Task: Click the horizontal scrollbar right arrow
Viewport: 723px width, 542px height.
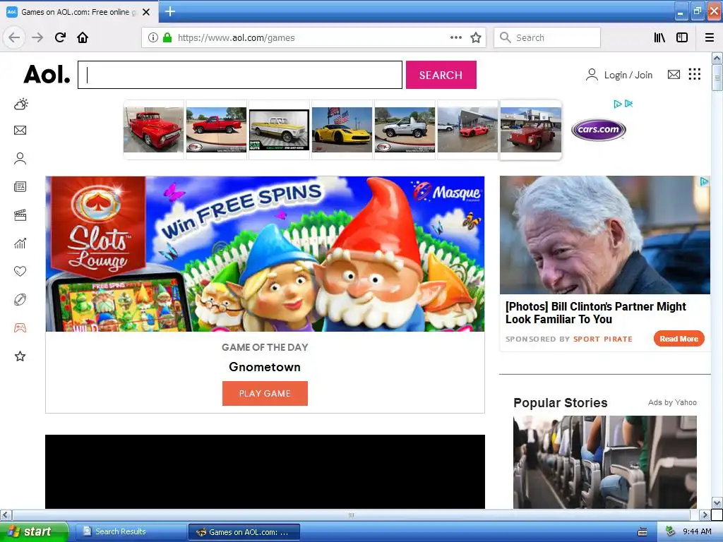Action: 705,514
